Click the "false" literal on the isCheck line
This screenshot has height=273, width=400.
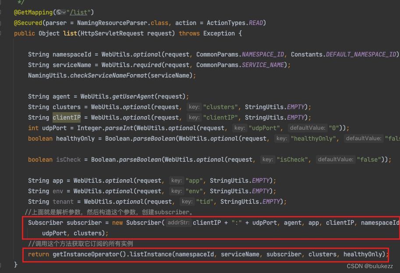[369, 160]
